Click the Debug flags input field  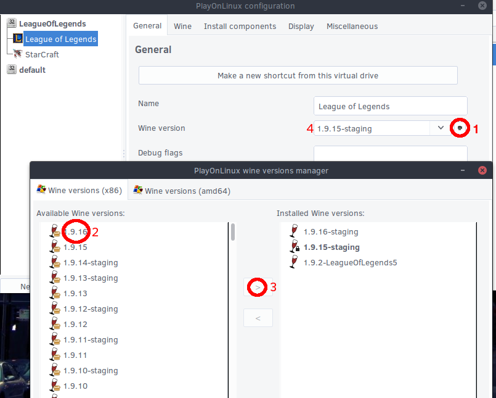click(x=391, y=153)
